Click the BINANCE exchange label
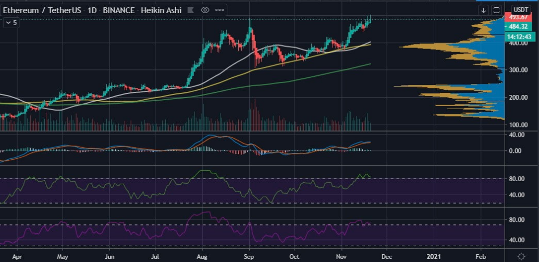Viewport: 539px width, 262px height. click(119, 10)
